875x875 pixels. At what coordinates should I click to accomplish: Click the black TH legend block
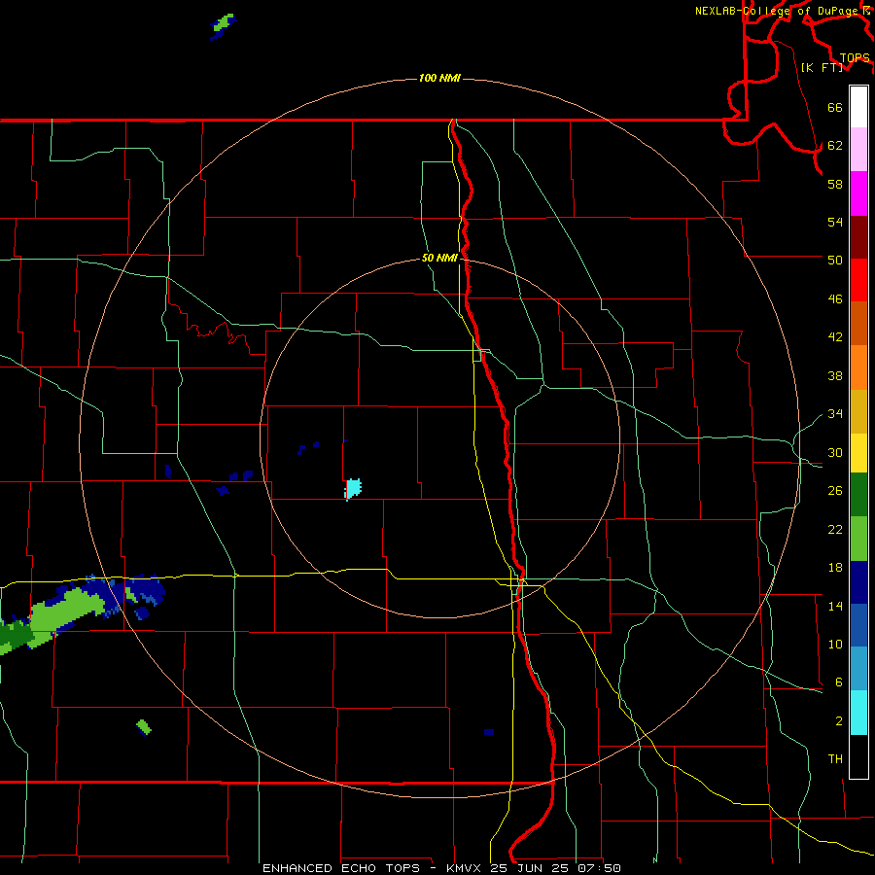(858, 756)
